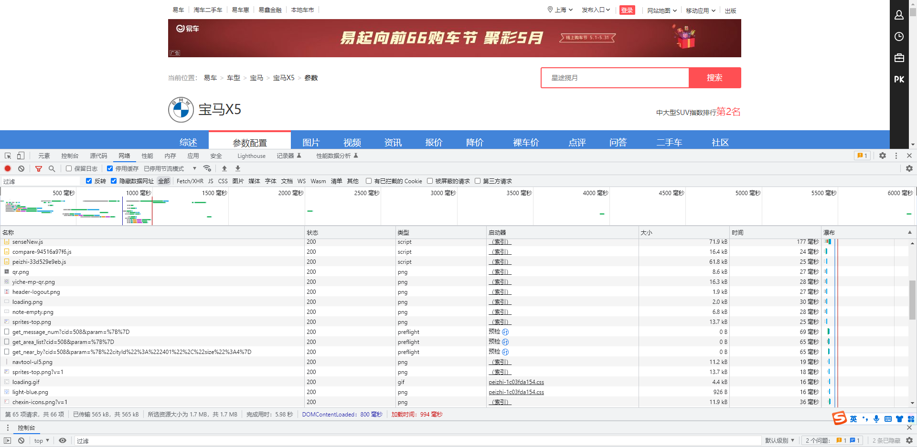Check the third-party requests checkbox
The height and width of the screenshot is (447, 917).
(478, 181)
